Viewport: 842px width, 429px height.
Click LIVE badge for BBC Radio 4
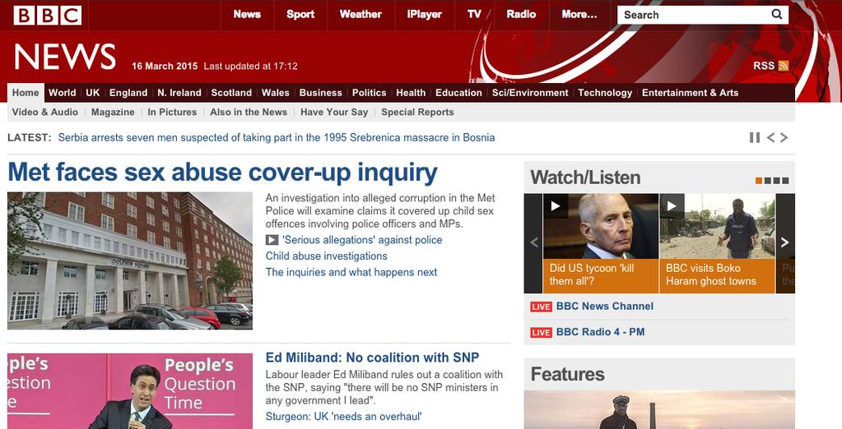tap(541, 333)
